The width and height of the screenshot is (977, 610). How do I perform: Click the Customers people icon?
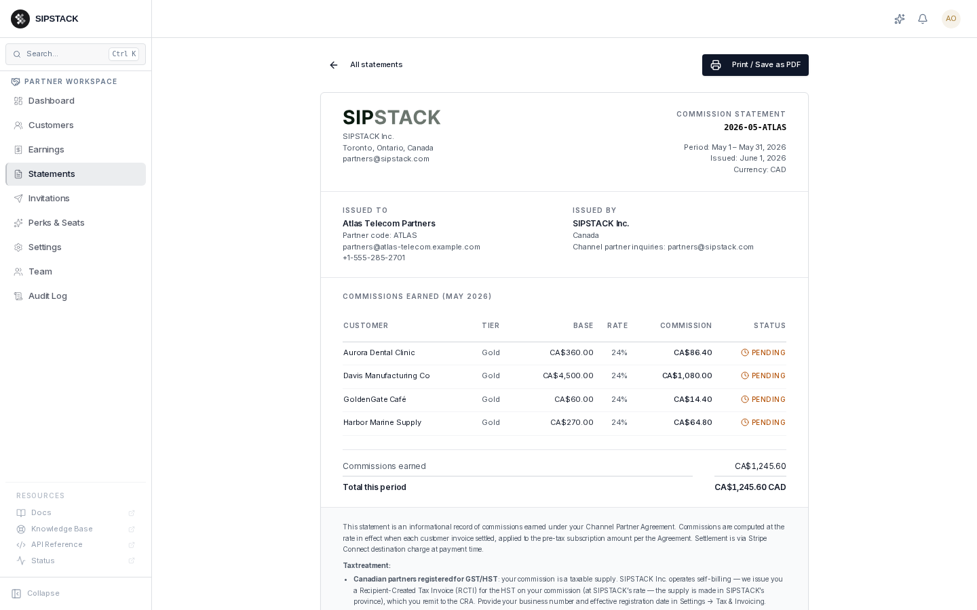(18, 125)
